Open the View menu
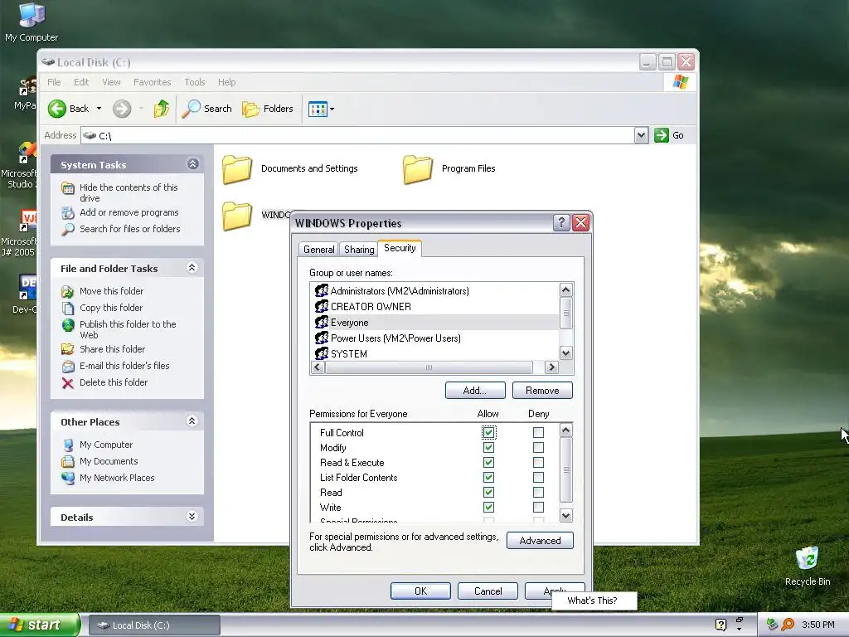The image size is (849, 637). [112, 82]
